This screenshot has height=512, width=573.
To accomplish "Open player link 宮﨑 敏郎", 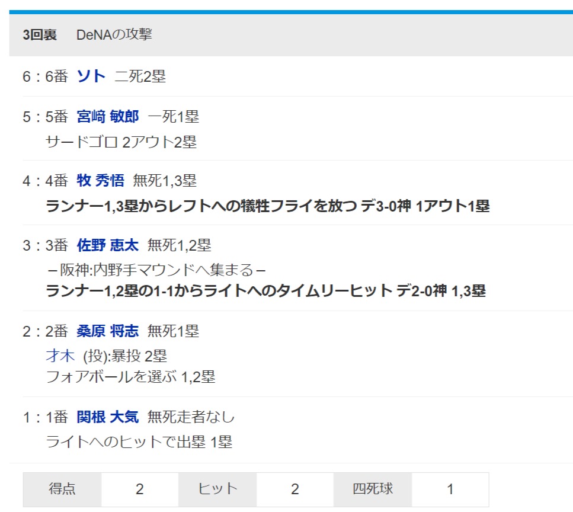I will pos(108,117).
